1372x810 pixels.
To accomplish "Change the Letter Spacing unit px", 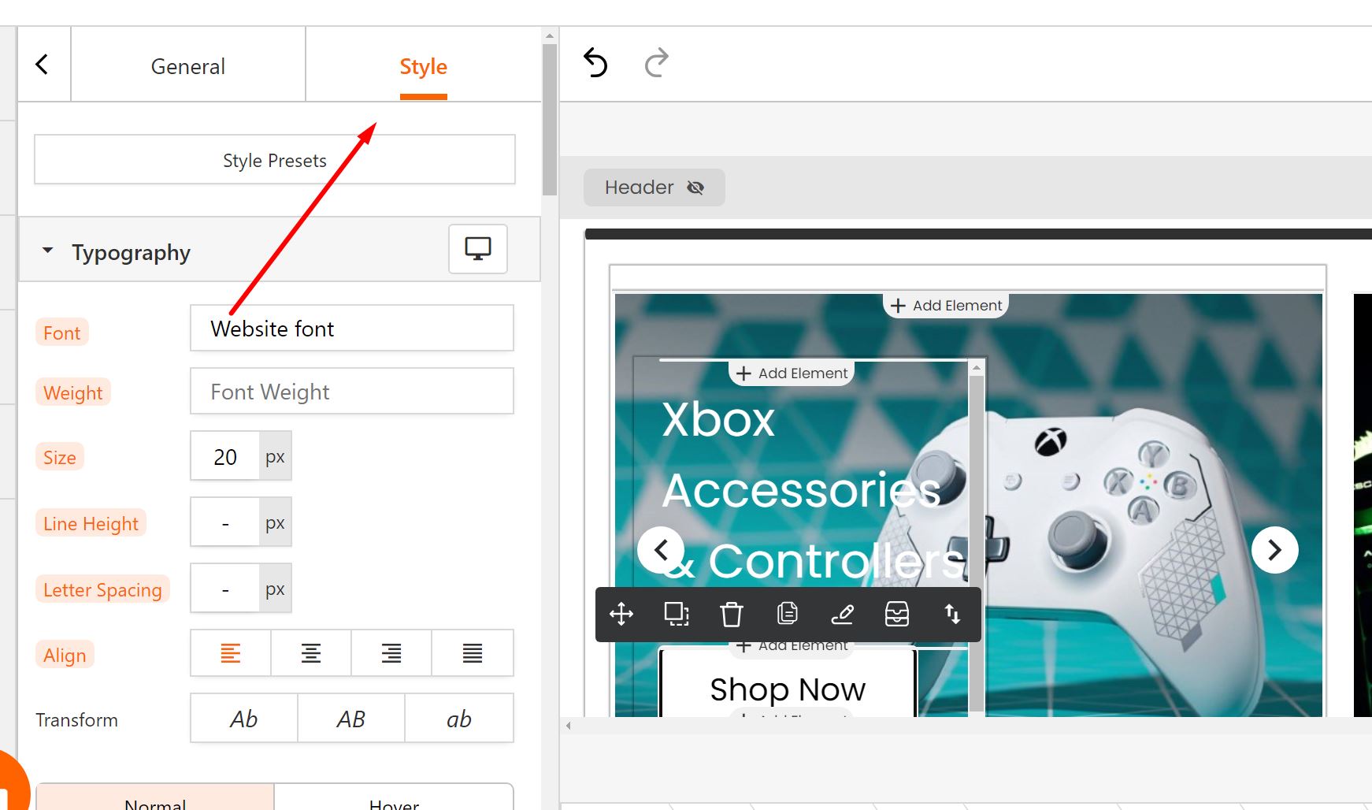I will point(275,589).
